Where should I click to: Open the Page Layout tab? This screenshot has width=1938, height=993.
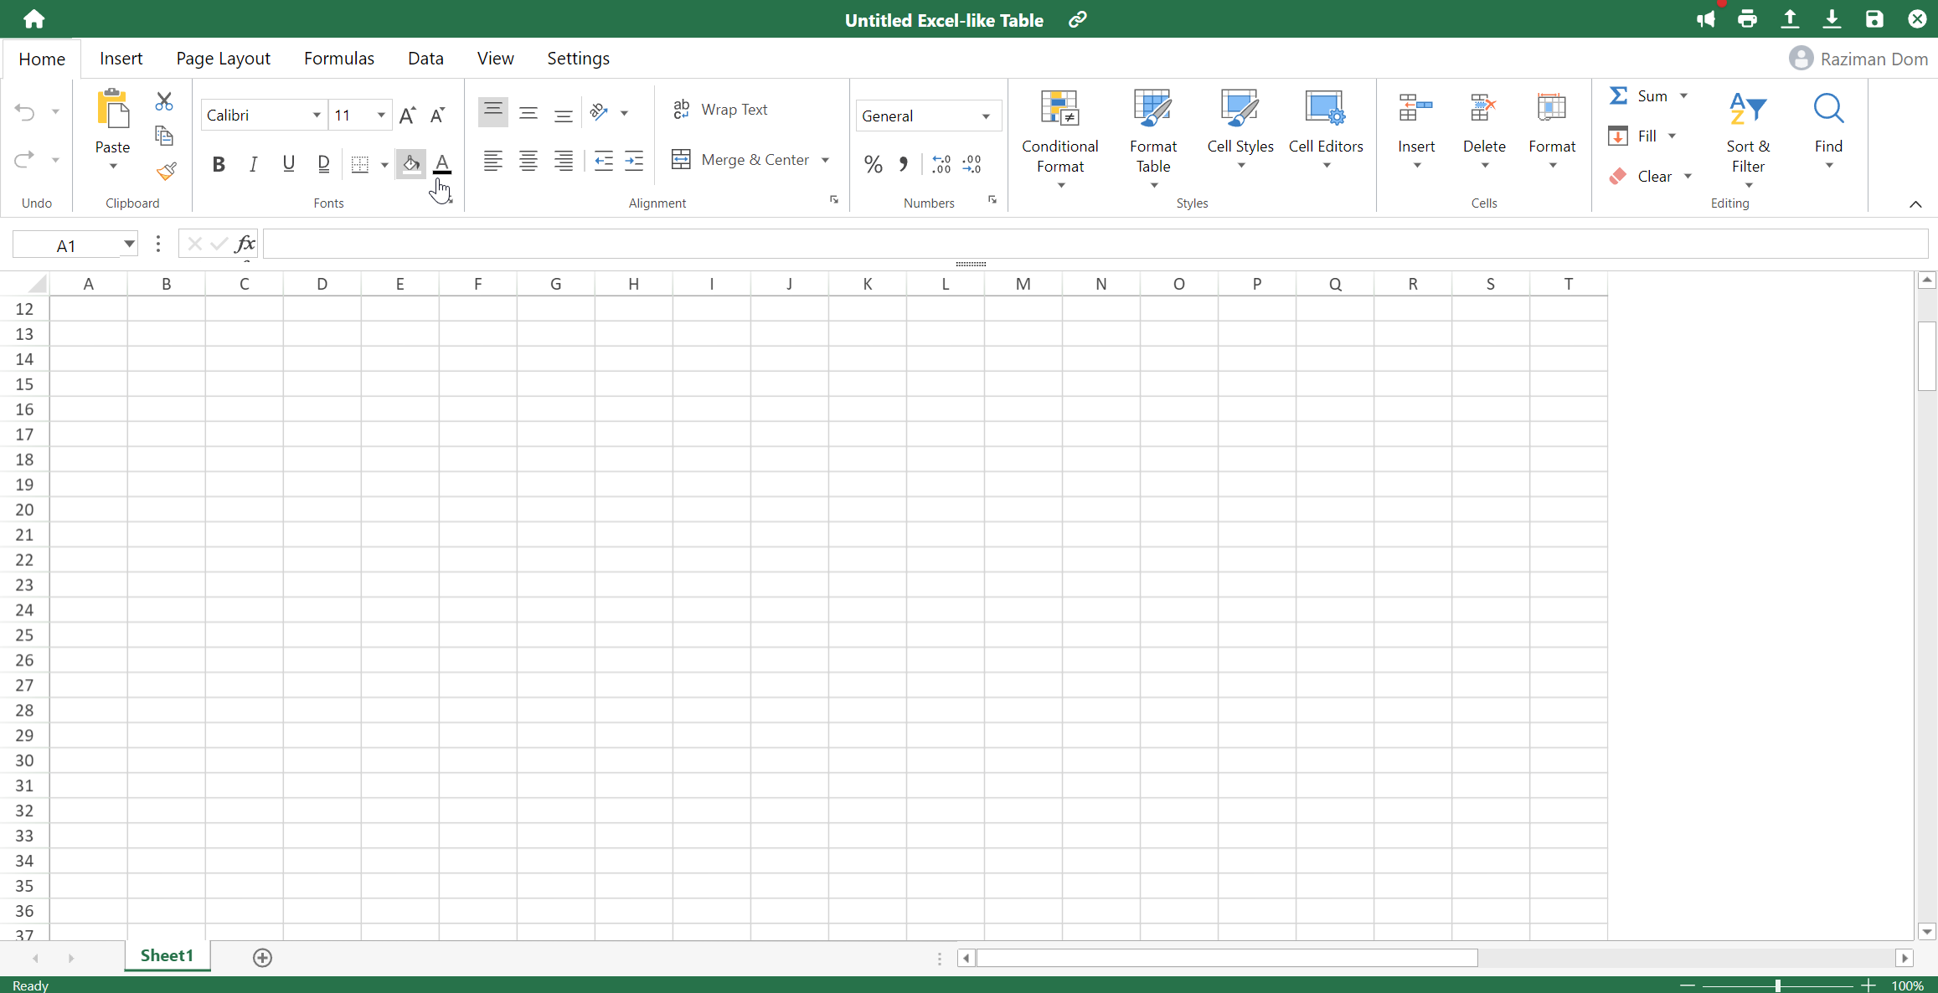coord(223,59)
